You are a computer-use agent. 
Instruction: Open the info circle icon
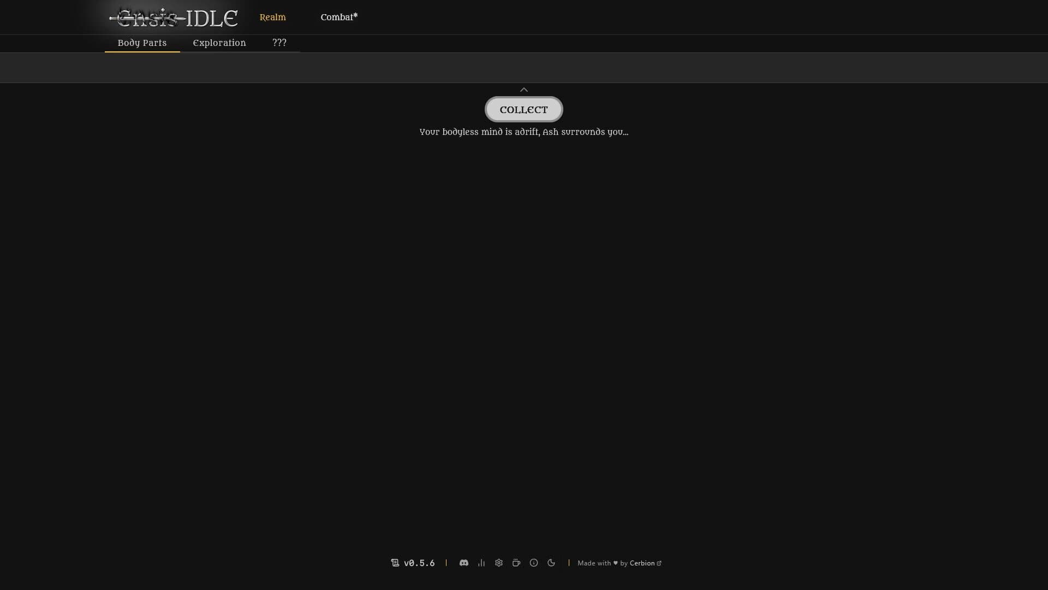[x=534, y=563]
